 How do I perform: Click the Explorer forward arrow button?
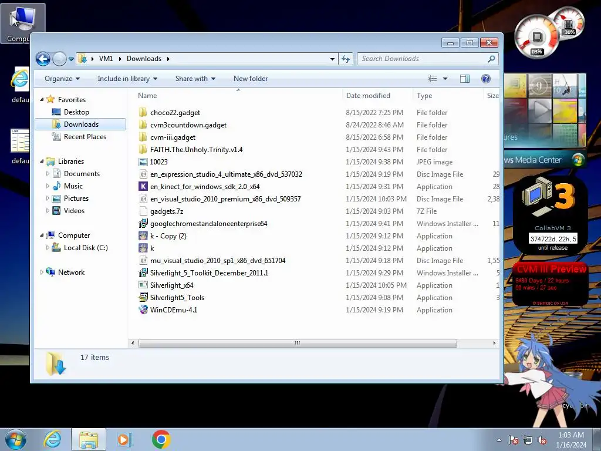59,59
